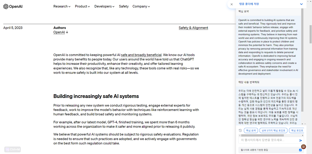Image resolution: width=312 pixels, height=154 pixels.
Task: Click the '상위 3가지 핵심 포인트' chip
Action: (x=273, y=130)
